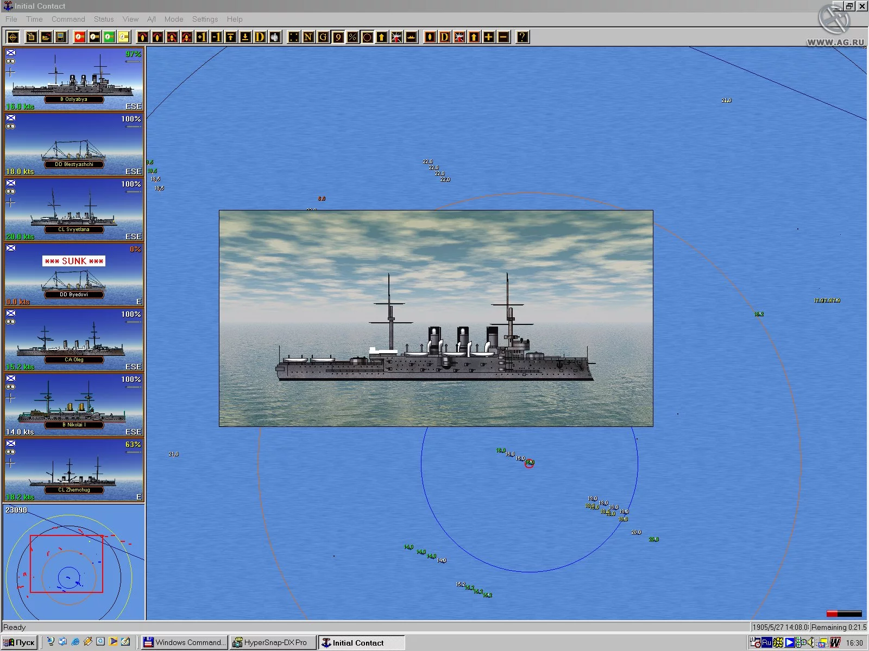Select the B Oslyabya ship card

coord(74,79)
